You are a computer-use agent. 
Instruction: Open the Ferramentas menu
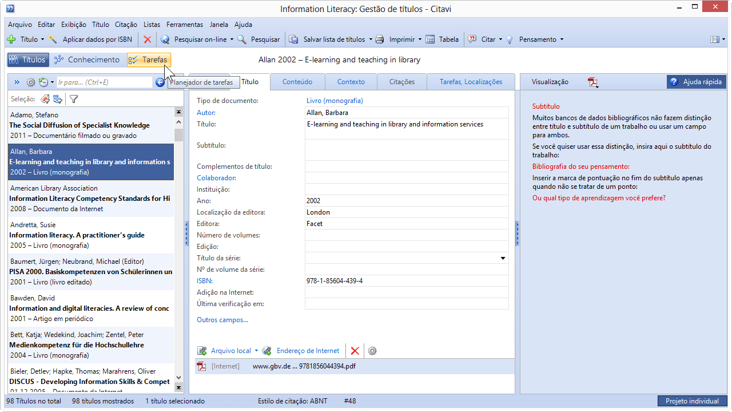click(x=185, y=25)
